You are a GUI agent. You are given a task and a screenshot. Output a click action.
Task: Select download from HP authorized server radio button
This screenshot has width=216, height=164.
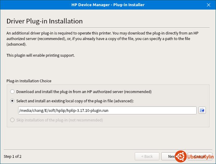(12, 92)
